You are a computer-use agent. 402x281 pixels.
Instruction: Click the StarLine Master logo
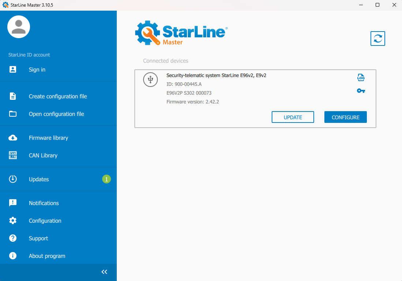[181, 33]
